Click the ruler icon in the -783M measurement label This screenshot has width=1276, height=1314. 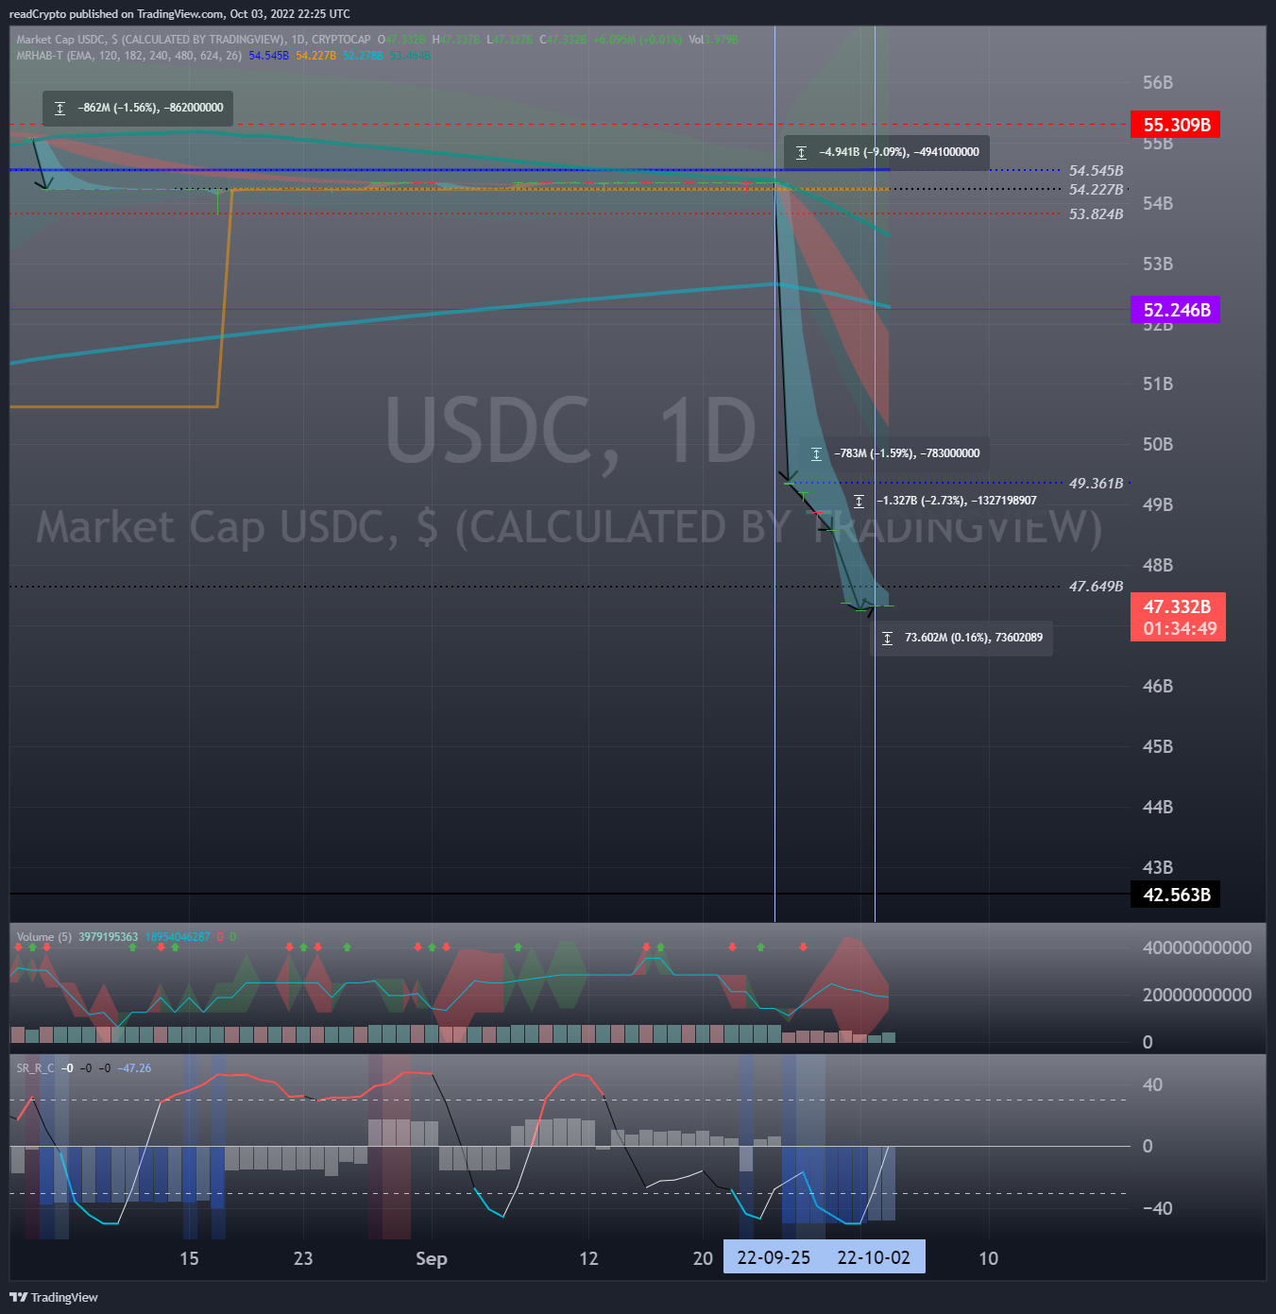coord(816,454)
